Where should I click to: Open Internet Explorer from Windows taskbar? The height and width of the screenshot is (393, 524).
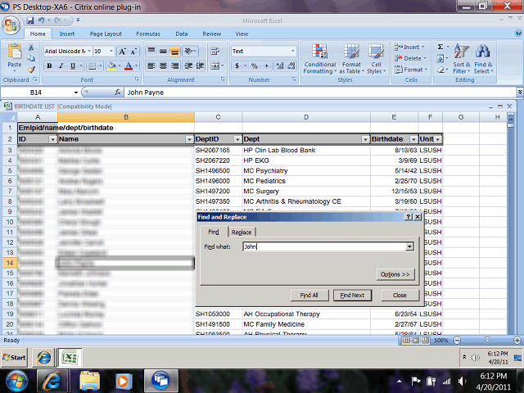[55, 380]
